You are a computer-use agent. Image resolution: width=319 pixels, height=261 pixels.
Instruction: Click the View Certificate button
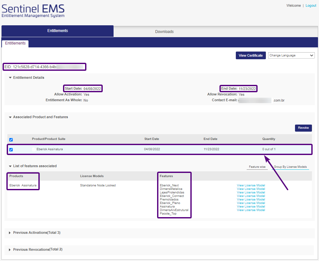[x=251, y=55]
